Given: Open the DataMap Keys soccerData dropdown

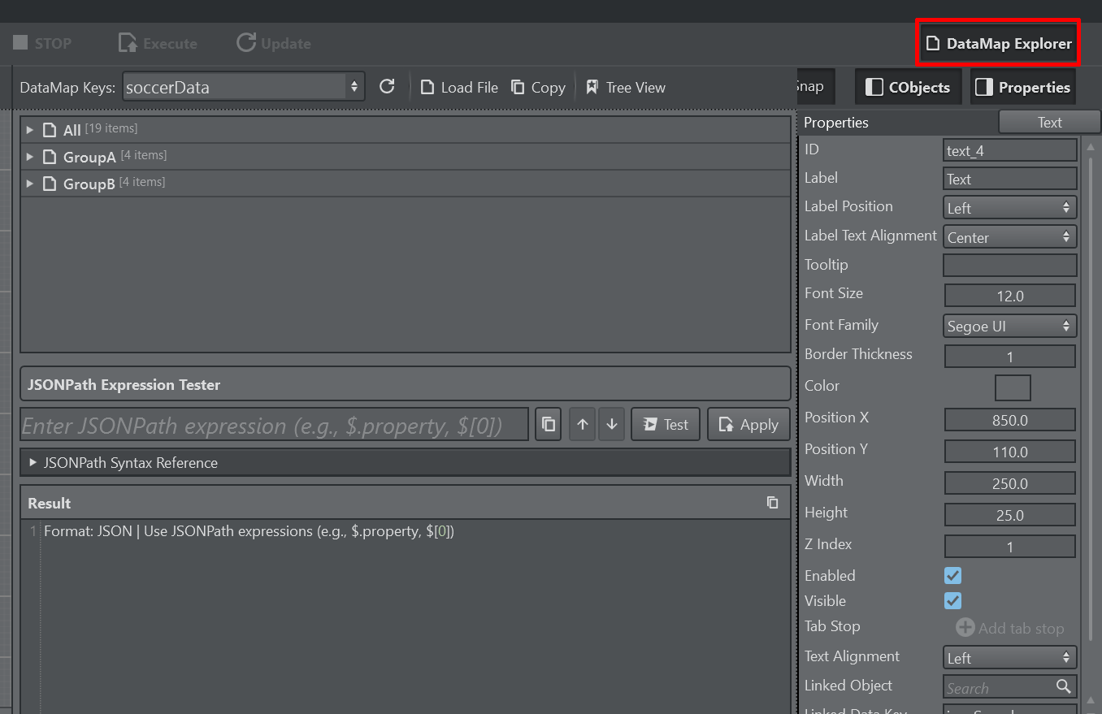Looking at the screenshot, I should pyautogui.click(x=243, y=87).
